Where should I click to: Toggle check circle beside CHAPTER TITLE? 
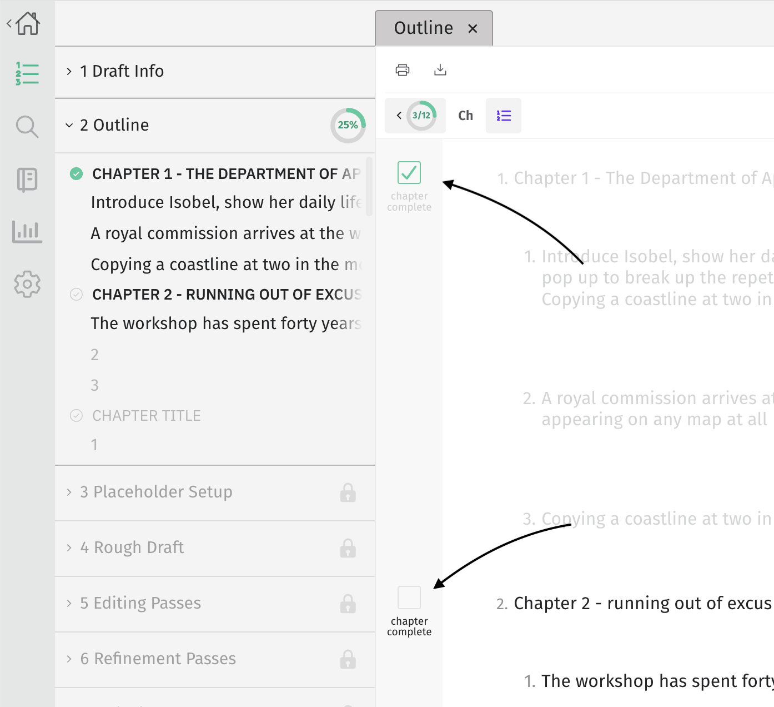(x=77, y=415)
